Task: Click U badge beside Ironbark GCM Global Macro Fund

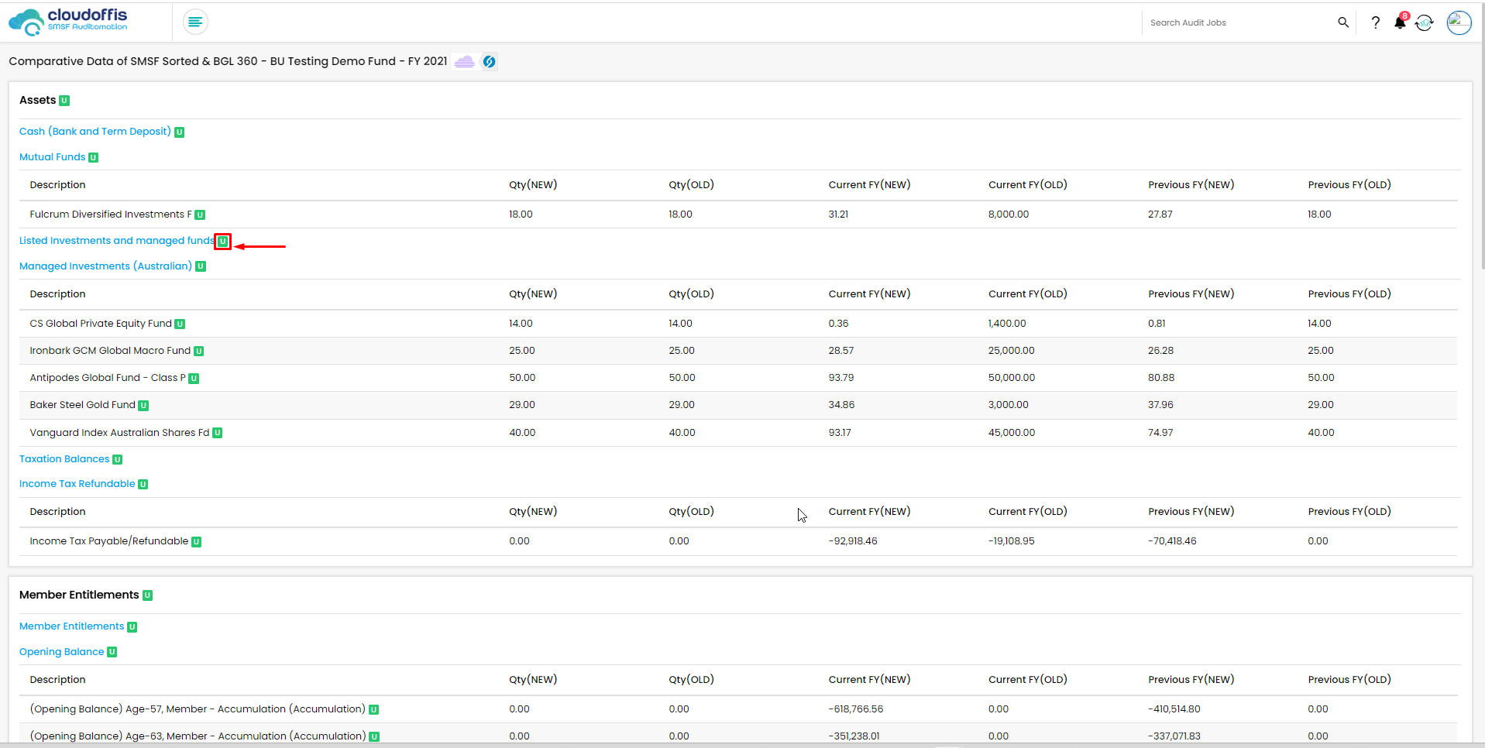Action: (198, 352)
